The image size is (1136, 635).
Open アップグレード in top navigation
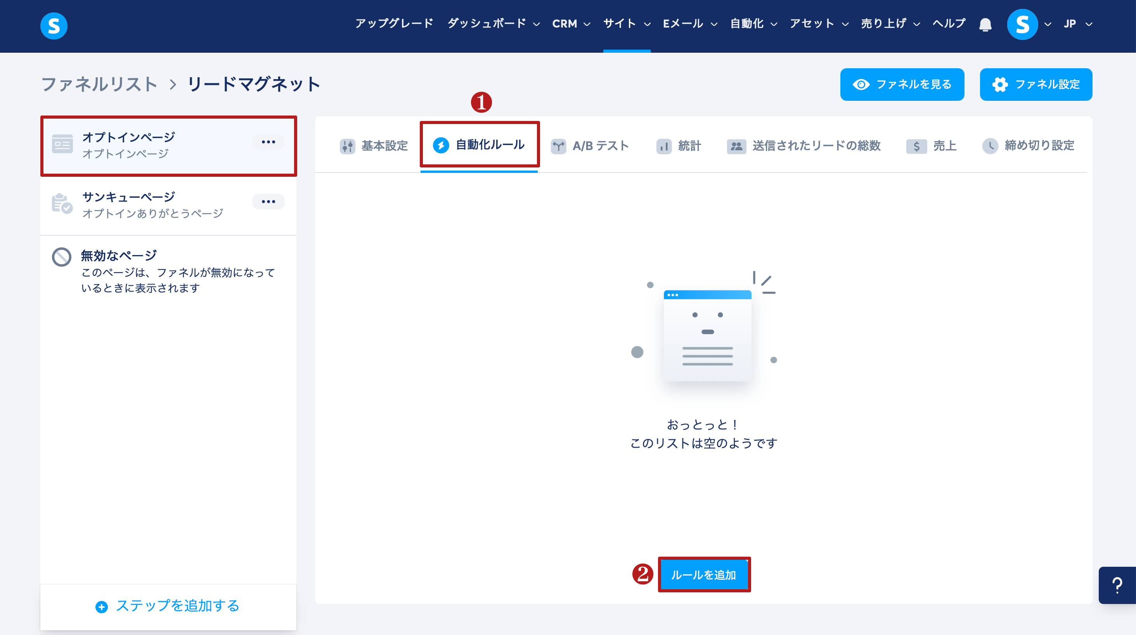(394, 23)
